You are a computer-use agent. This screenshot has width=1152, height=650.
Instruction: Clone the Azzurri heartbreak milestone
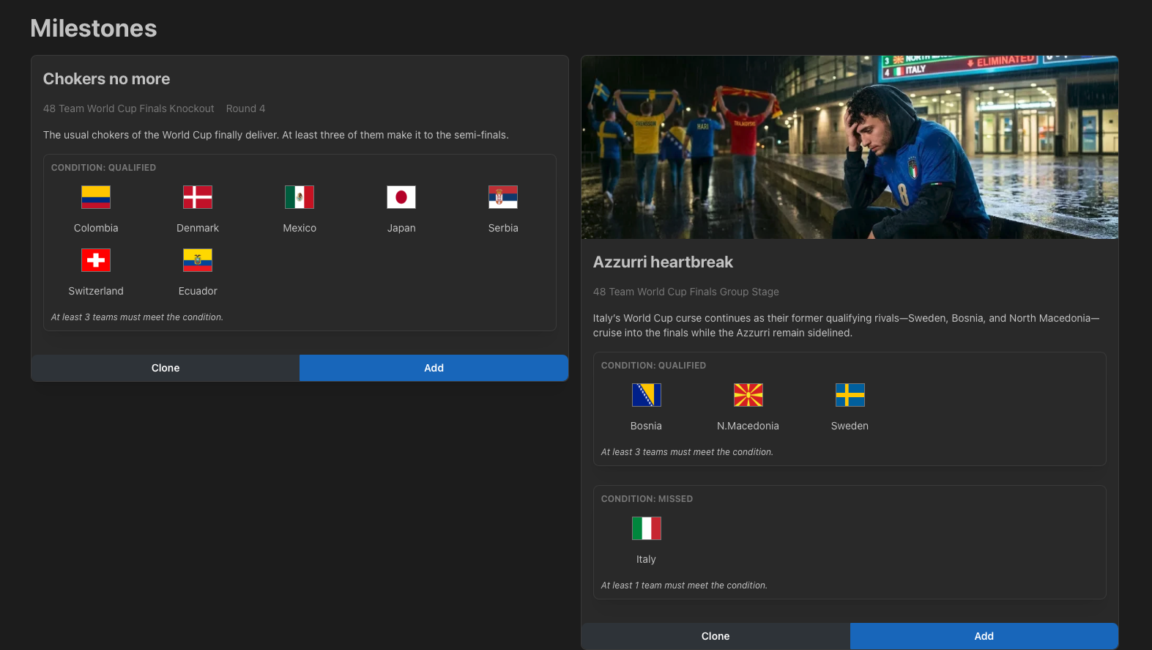click(x=716, y=636)
